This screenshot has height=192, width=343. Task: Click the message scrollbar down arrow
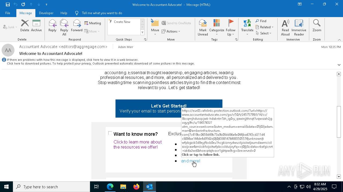pos(339,177)
